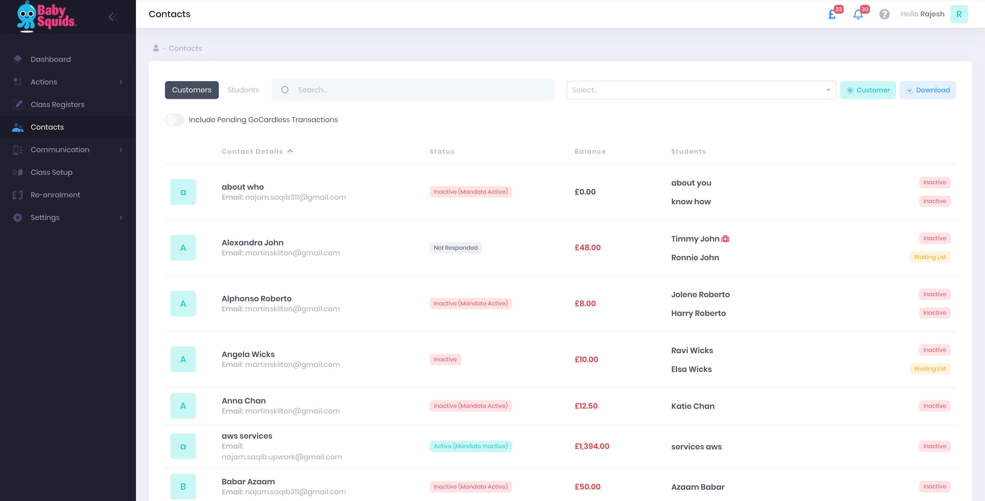Click the Download button
Viewport: 985px width, 501px height.
tap(927, 90)
